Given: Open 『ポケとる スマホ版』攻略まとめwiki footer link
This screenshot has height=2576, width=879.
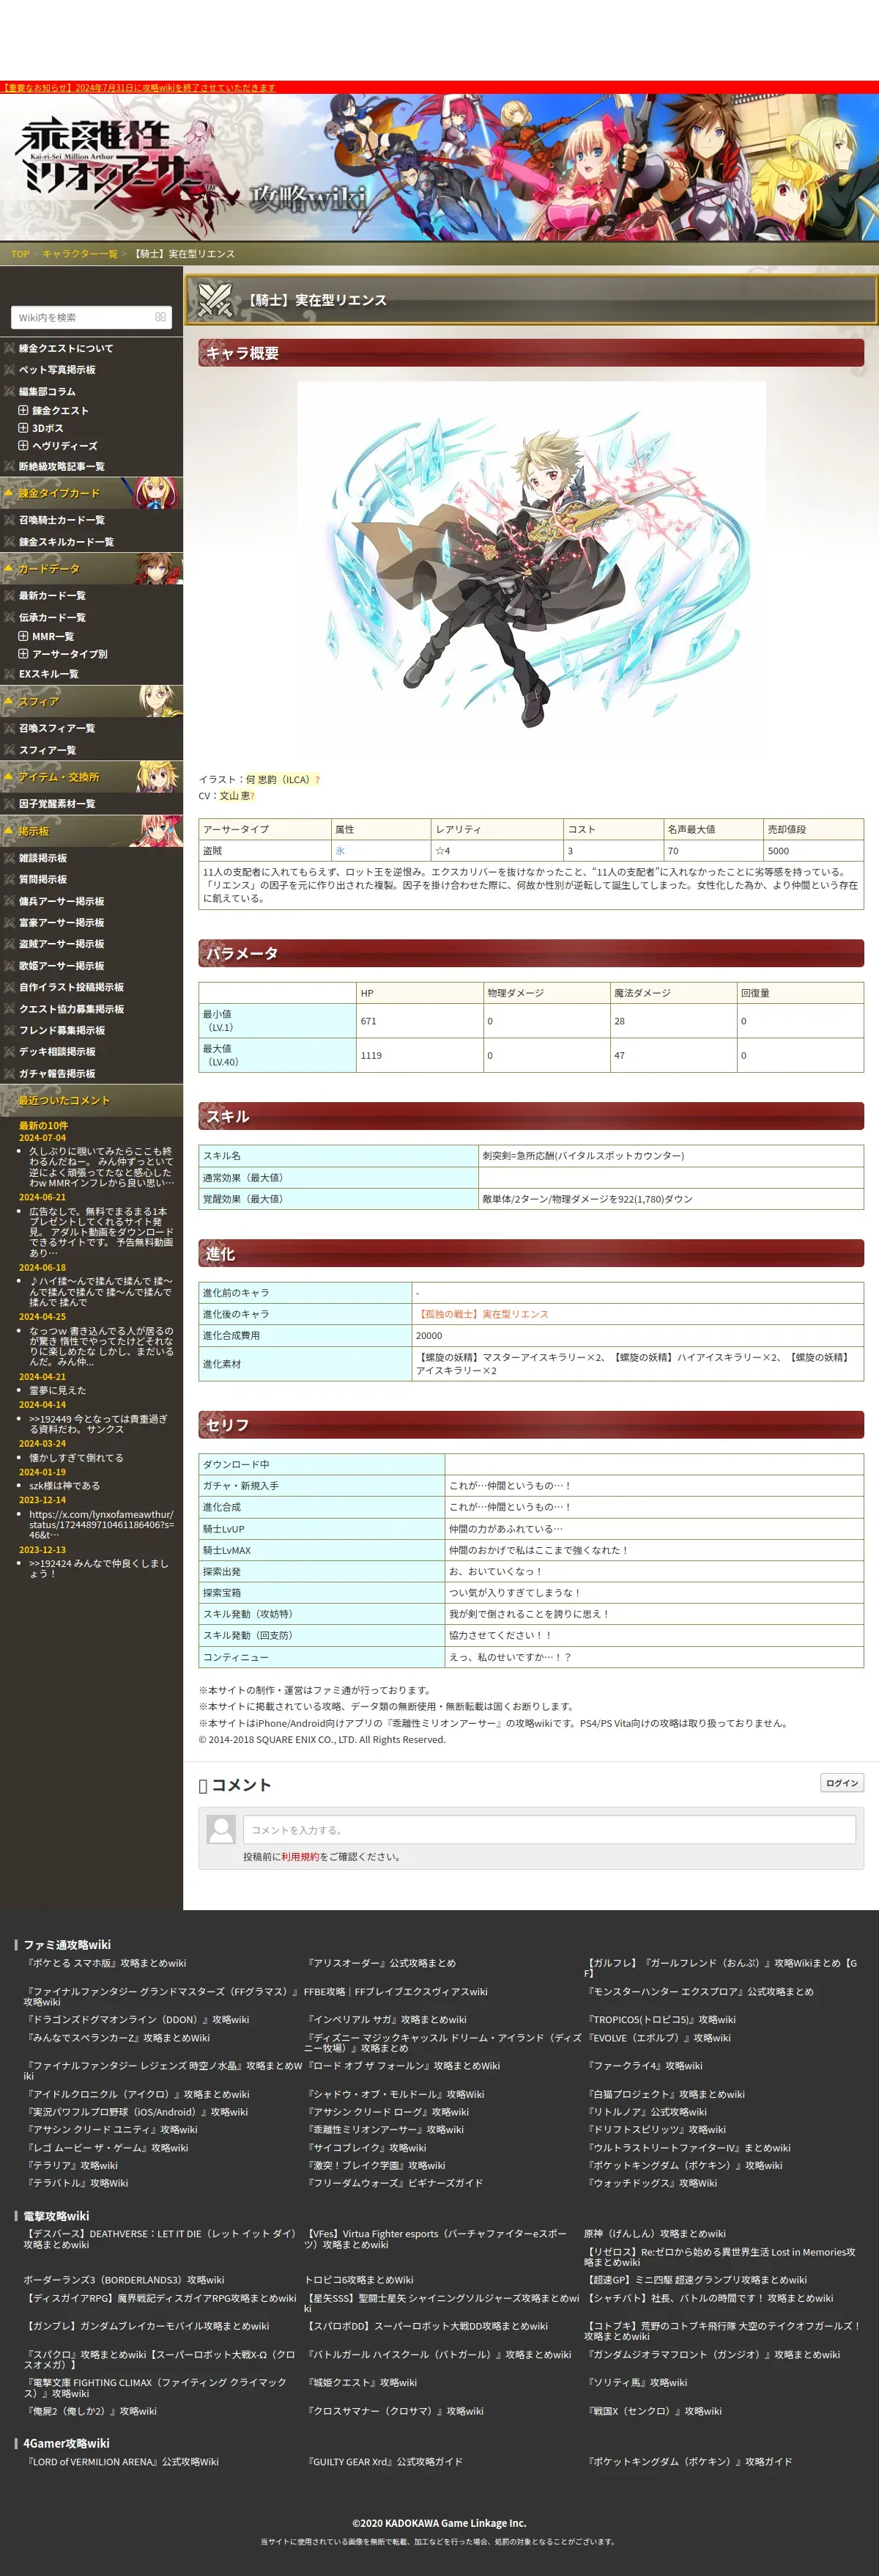Looking at the screenshot, I should coord(105,1963).
